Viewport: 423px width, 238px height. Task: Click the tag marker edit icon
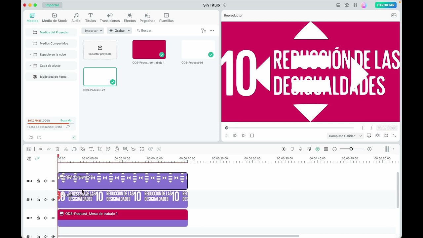(83, 149)
